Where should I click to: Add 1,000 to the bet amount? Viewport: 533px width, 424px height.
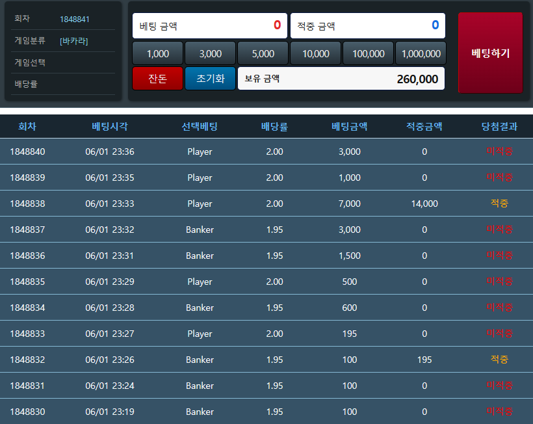158,54
